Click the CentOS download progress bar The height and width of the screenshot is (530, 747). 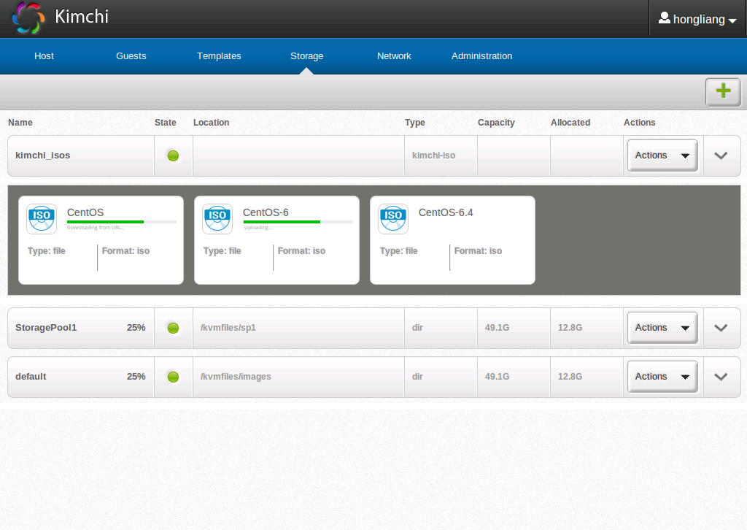[x=121, y=221]
